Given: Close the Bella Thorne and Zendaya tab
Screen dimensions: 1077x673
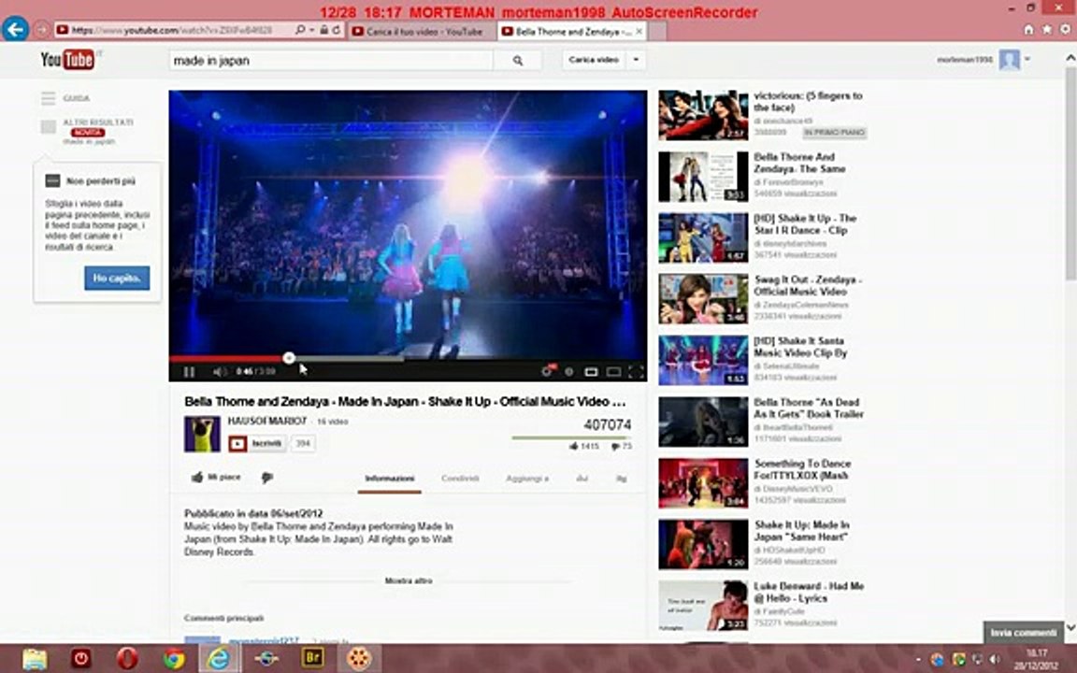Looking at the screenshot, I should [639, 31].
